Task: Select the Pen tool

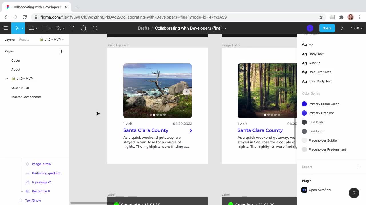Action: click(59, 28)
